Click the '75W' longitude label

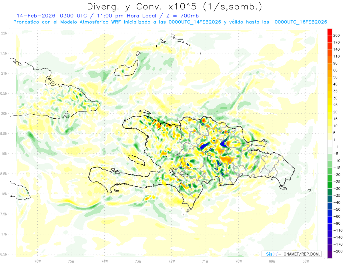pyautogui.click(x=71, y=261)
